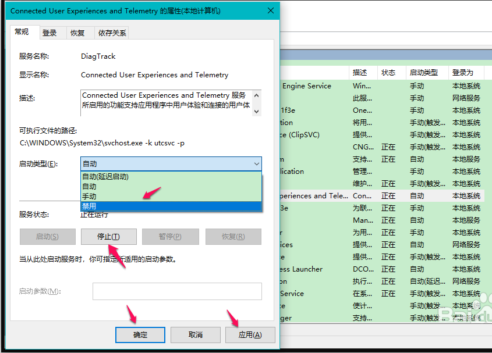Click inside the description text box
Viewport: 492px width, 353px height.
click(167, 103)
